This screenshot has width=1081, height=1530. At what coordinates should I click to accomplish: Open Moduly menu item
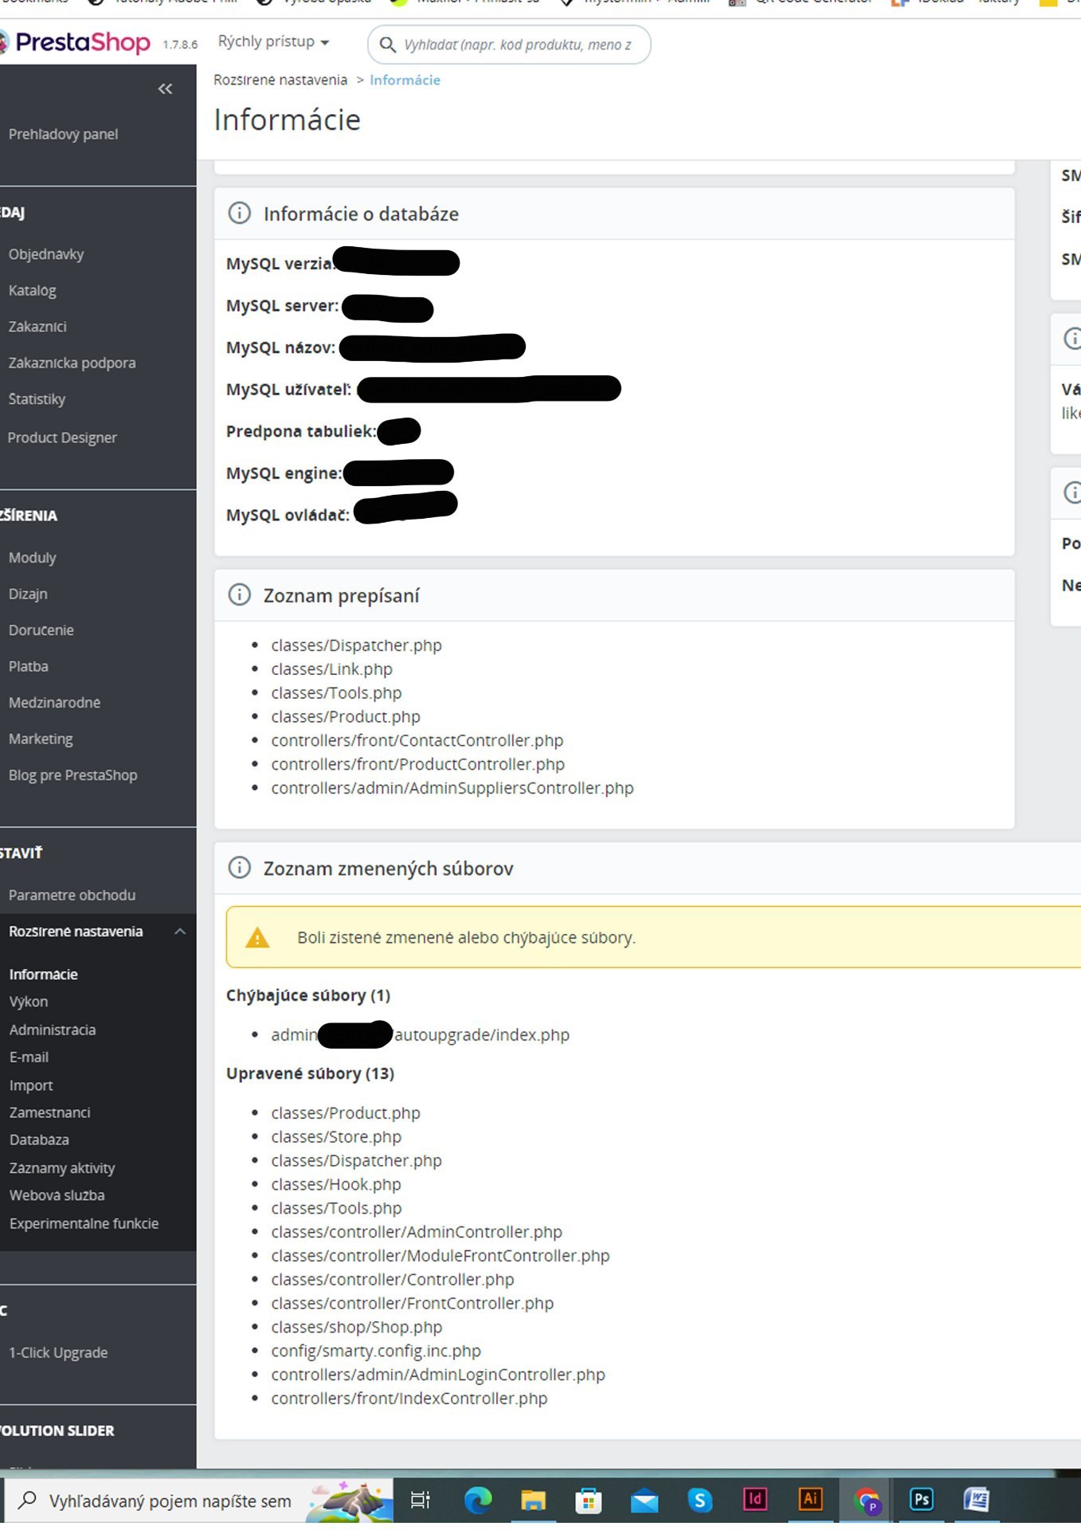[33, 557]
